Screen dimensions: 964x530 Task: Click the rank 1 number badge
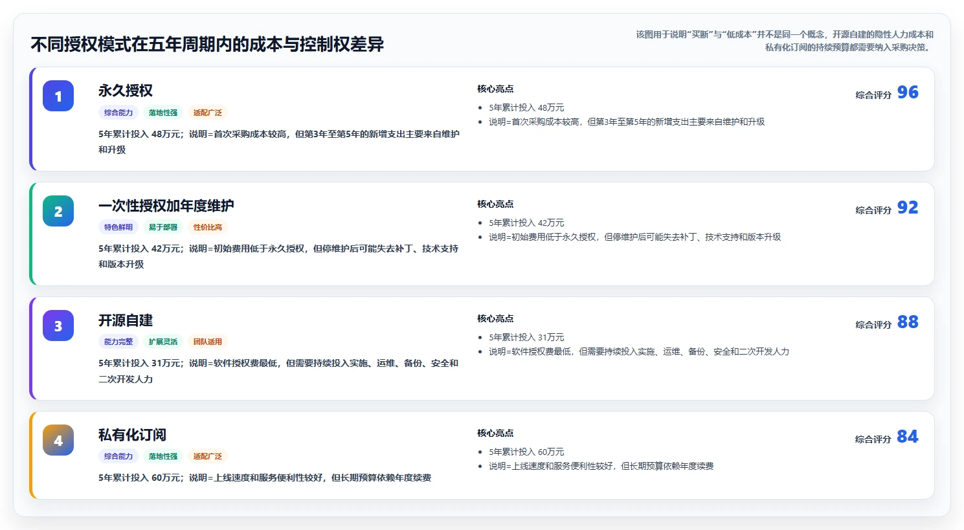click(58, 96)
